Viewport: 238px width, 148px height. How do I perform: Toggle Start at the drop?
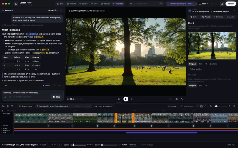pyautogui.click(x=104, y=106)
